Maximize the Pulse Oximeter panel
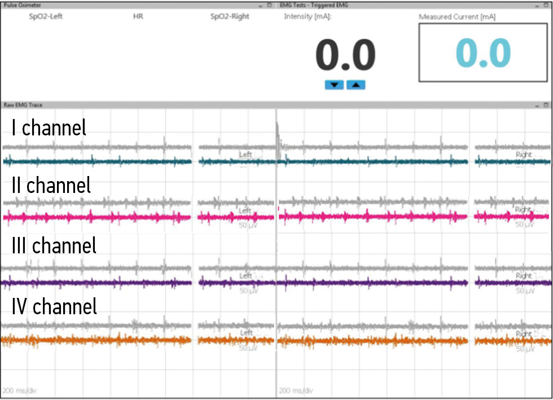Screen dimensions: 553x400 coord(270,5)
